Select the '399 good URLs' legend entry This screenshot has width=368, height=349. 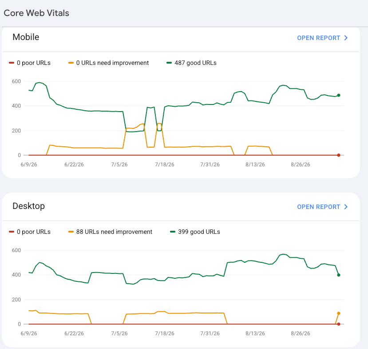coord(195,232)
